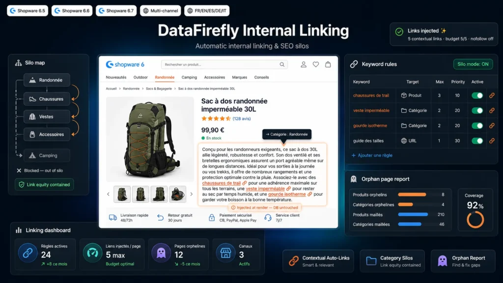
Task: Open the Nouveautés shop menu
Action: 116,77
